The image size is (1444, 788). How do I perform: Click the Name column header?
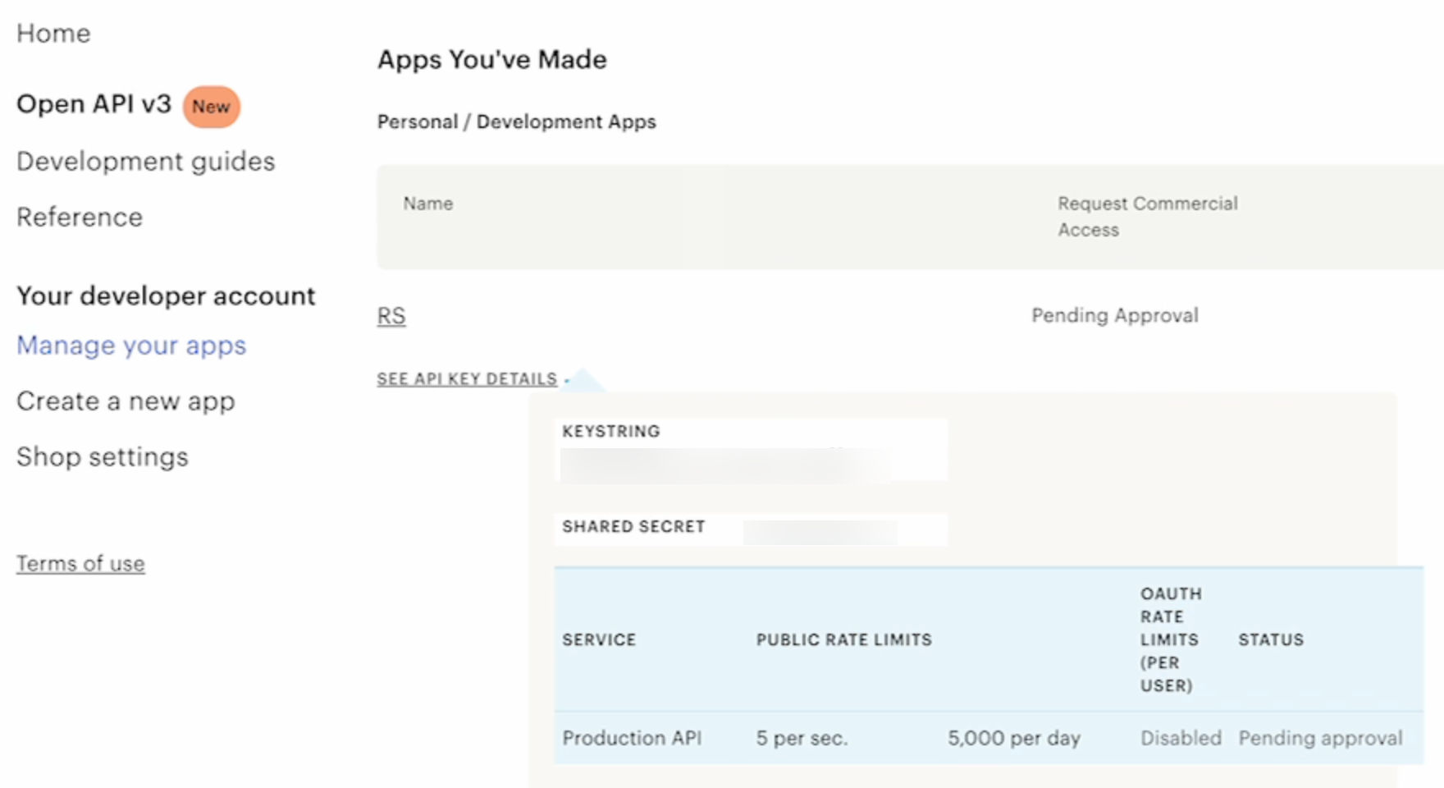(x=427, y=204)
